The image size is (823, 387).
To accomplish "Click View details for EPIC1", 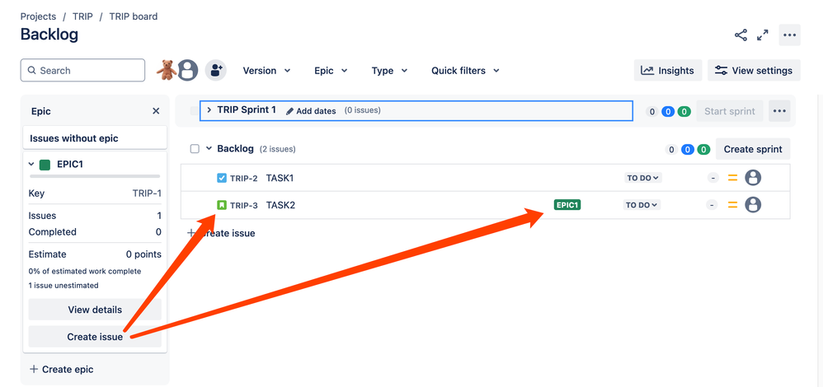I will [95, 310].
